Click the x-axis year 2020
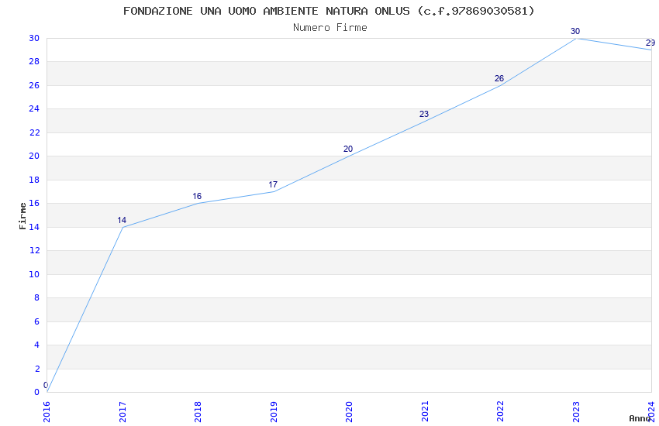659x426 pixels. (349, 412)
